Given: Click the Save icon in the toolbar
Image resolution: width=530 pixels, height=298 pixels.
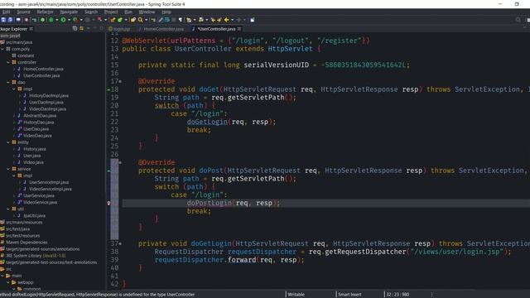Looking at the screenshot, I should (x=3, y=20).
